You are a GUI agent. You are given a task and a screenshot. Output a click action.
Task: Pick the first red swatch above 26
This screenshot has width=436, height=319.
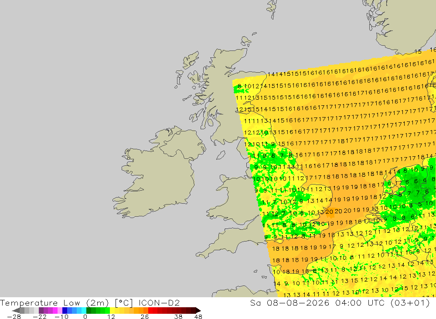(x=150, y=310)
